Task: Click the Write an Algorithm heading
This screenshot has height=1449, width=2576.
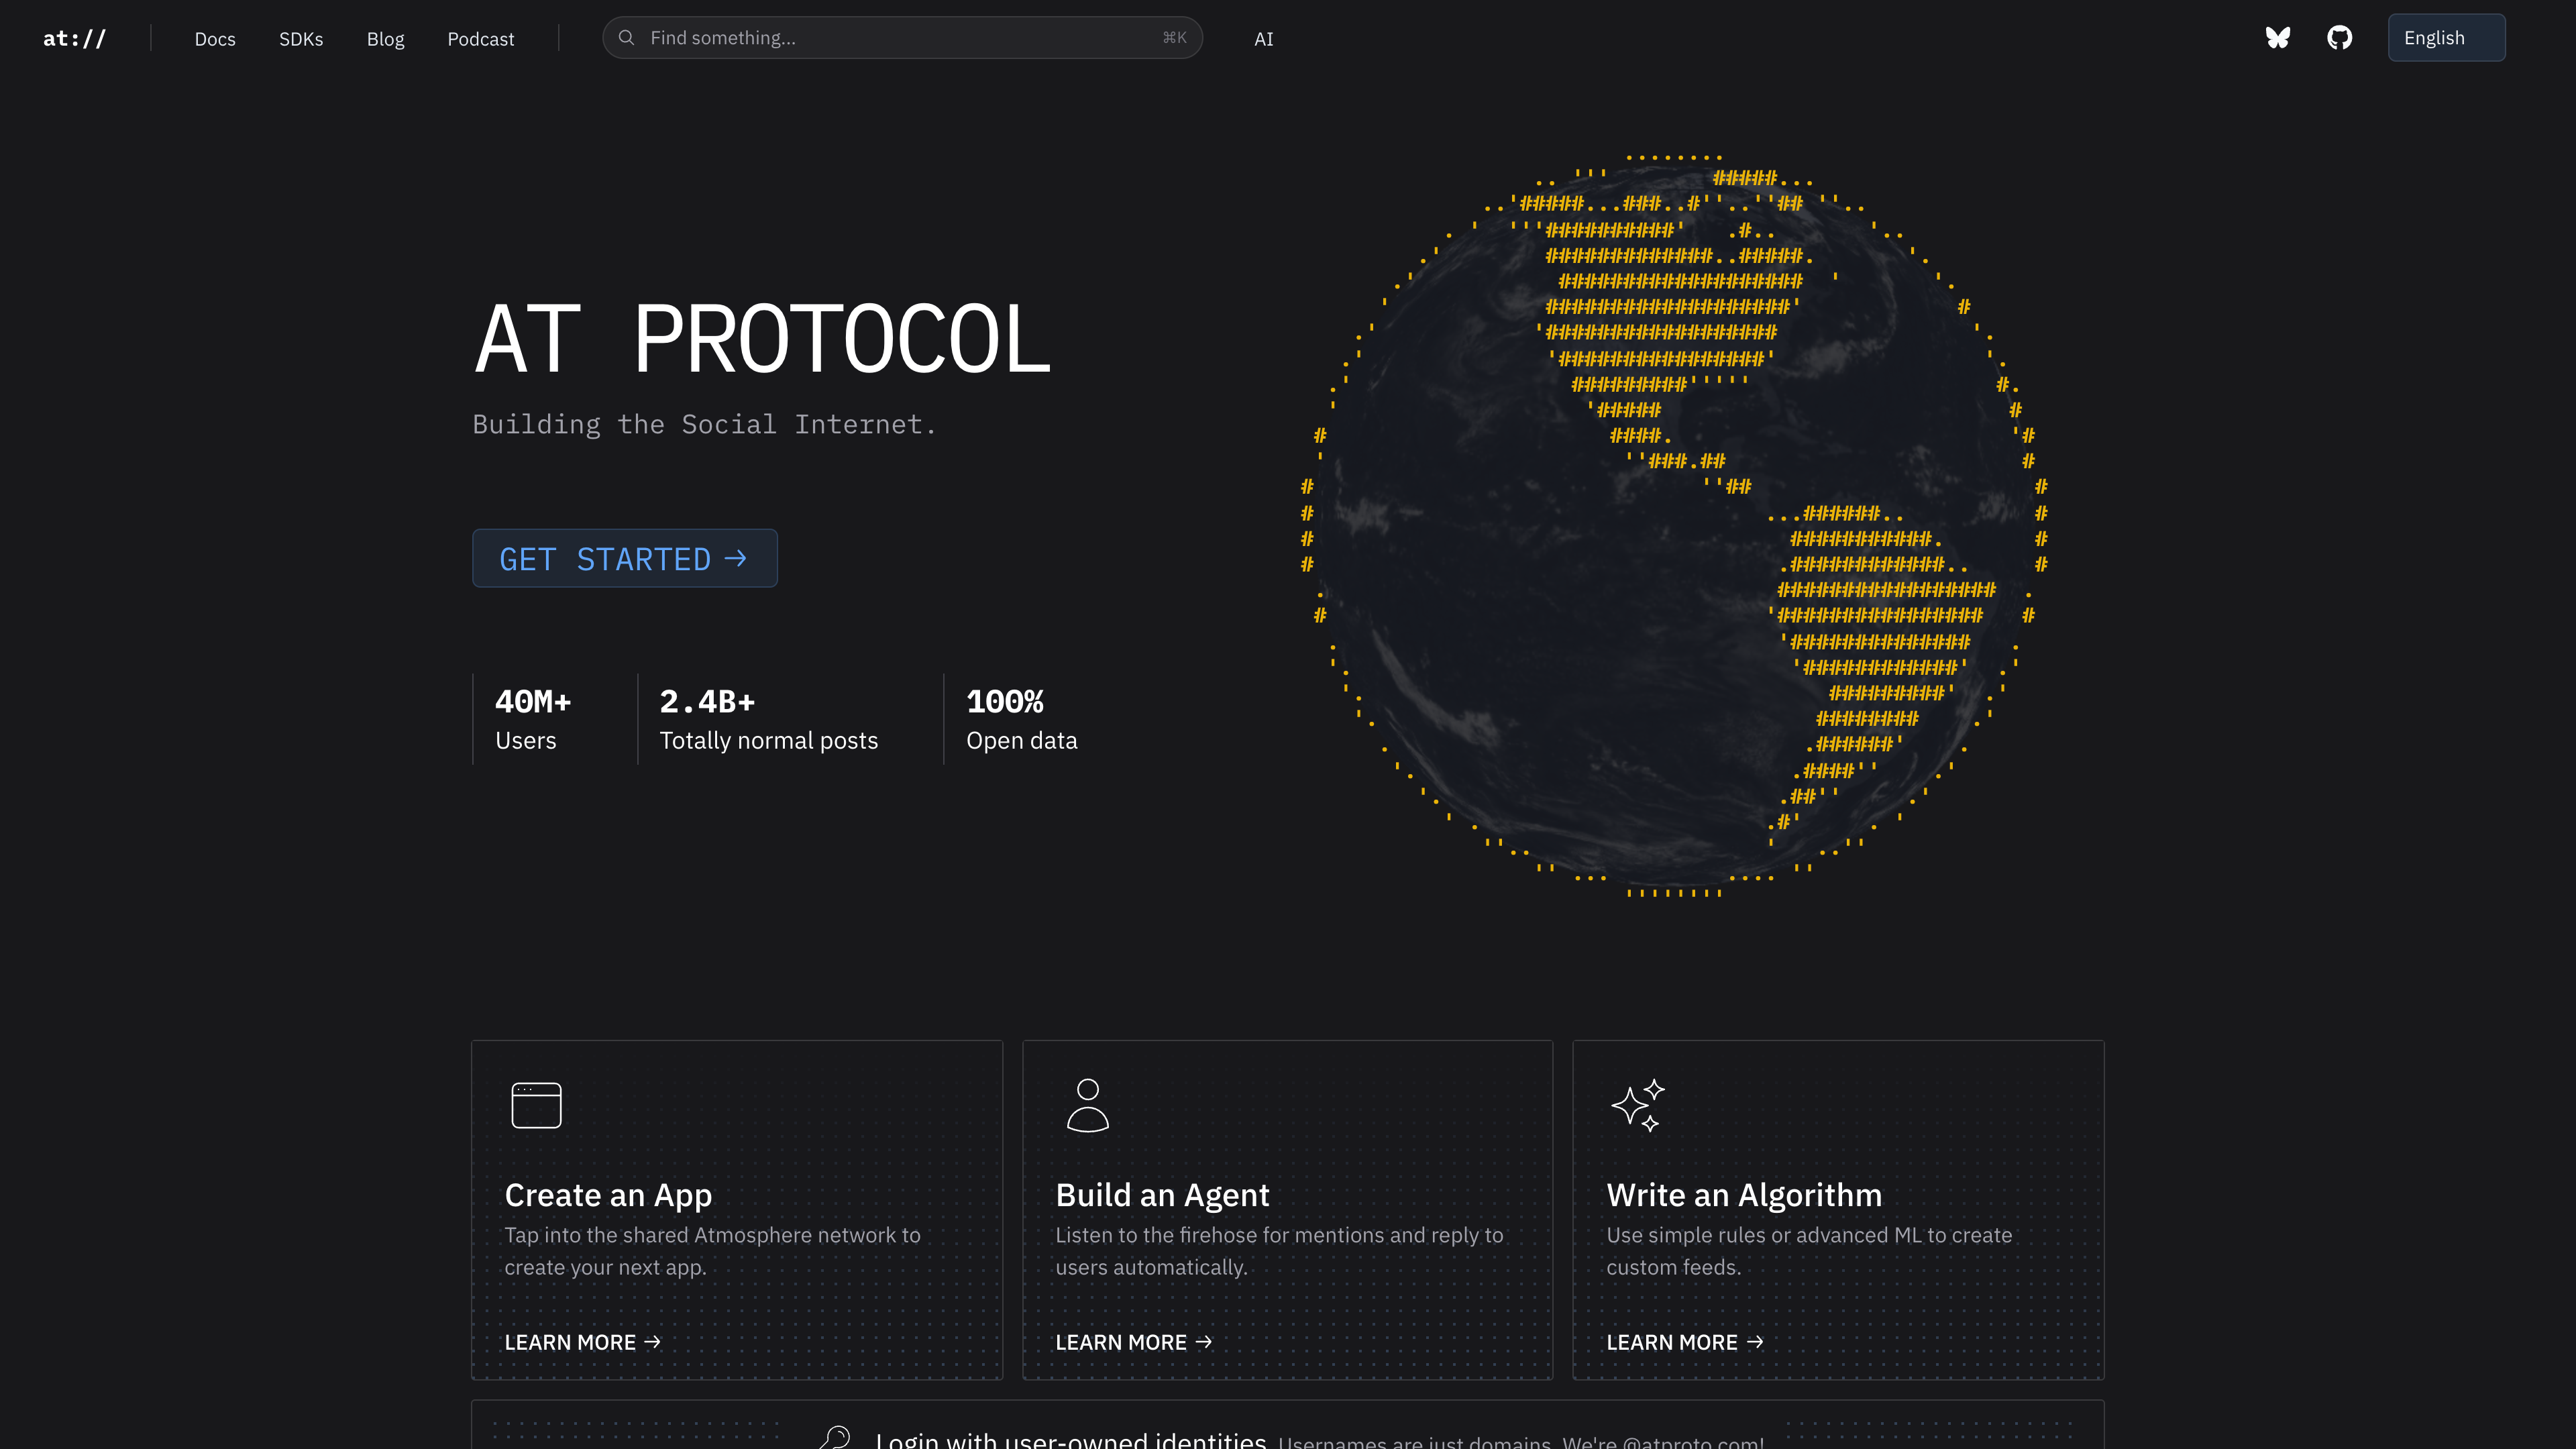Action: pos(1744,1195)
